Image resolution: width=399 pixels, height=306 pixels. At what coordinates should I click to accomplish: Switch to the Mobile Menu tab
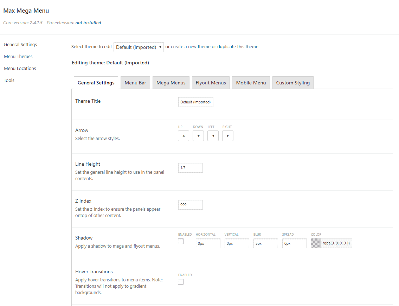(251, 83)
